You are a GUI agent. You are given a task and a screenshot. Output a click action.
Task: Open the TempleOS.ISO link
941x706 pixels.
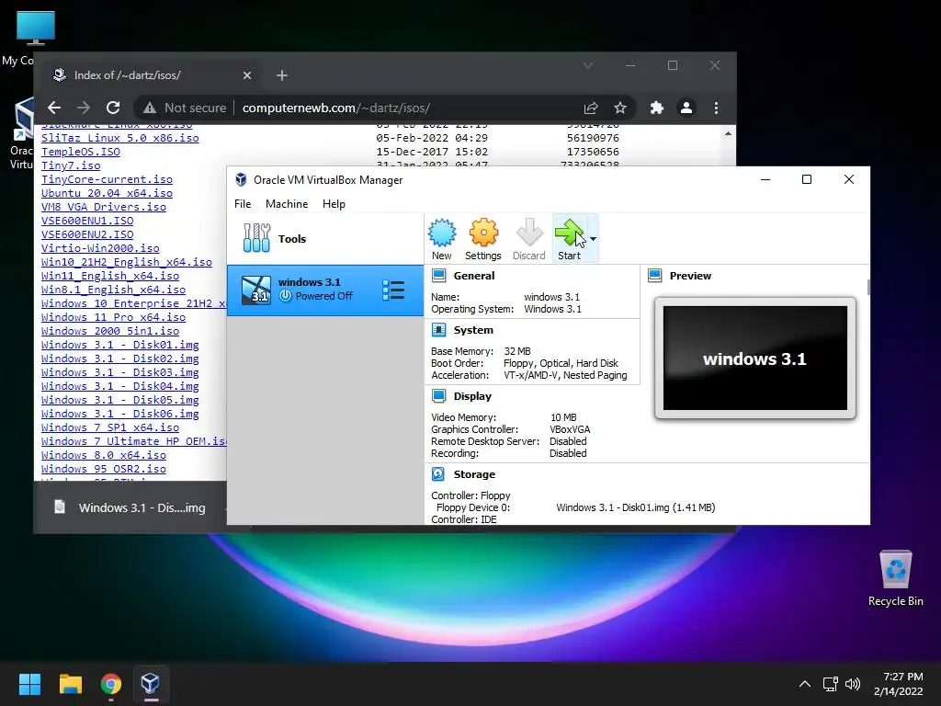tap(81, 152)
